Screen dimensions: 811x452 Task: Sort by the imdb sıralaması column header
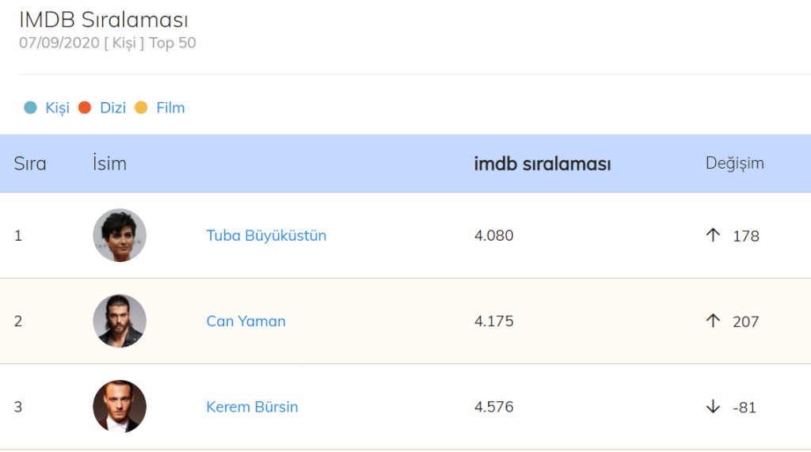(x=542, y=164)
